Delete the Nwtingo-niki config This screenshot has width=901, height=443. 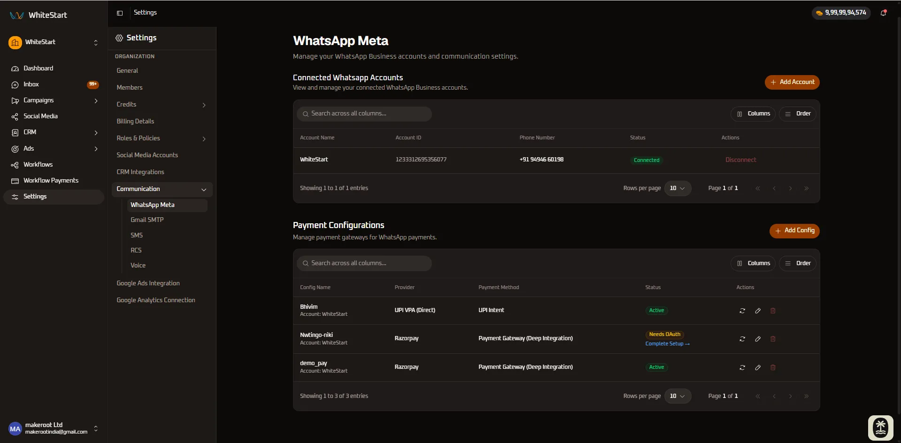tap(773, 339)
